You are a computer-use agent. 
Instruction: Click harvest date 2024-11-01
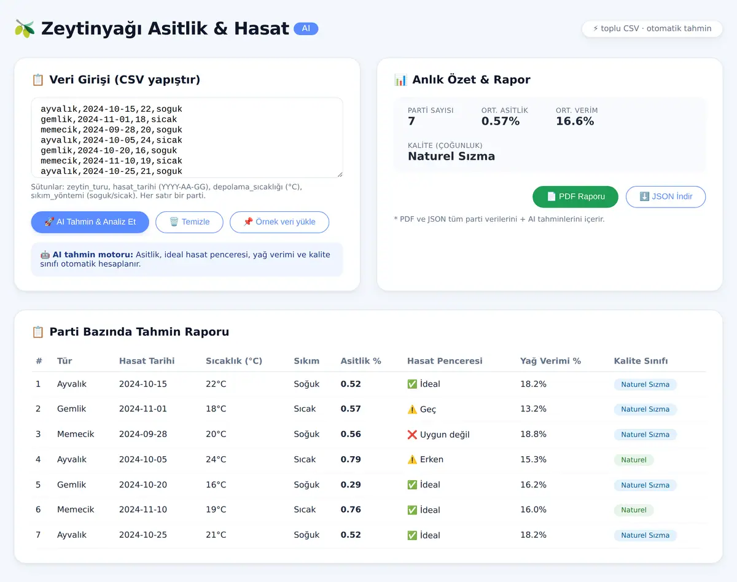(x=143, y=409)
